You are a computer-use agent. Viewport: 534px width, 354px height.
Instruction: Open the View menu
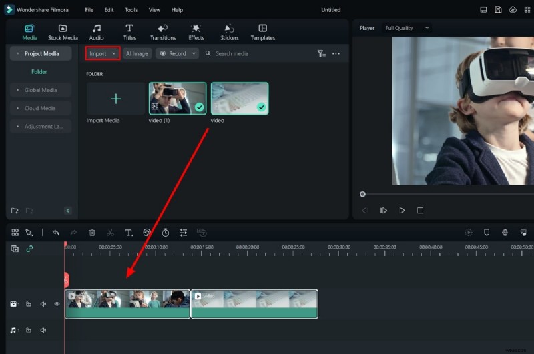(154, 10)
